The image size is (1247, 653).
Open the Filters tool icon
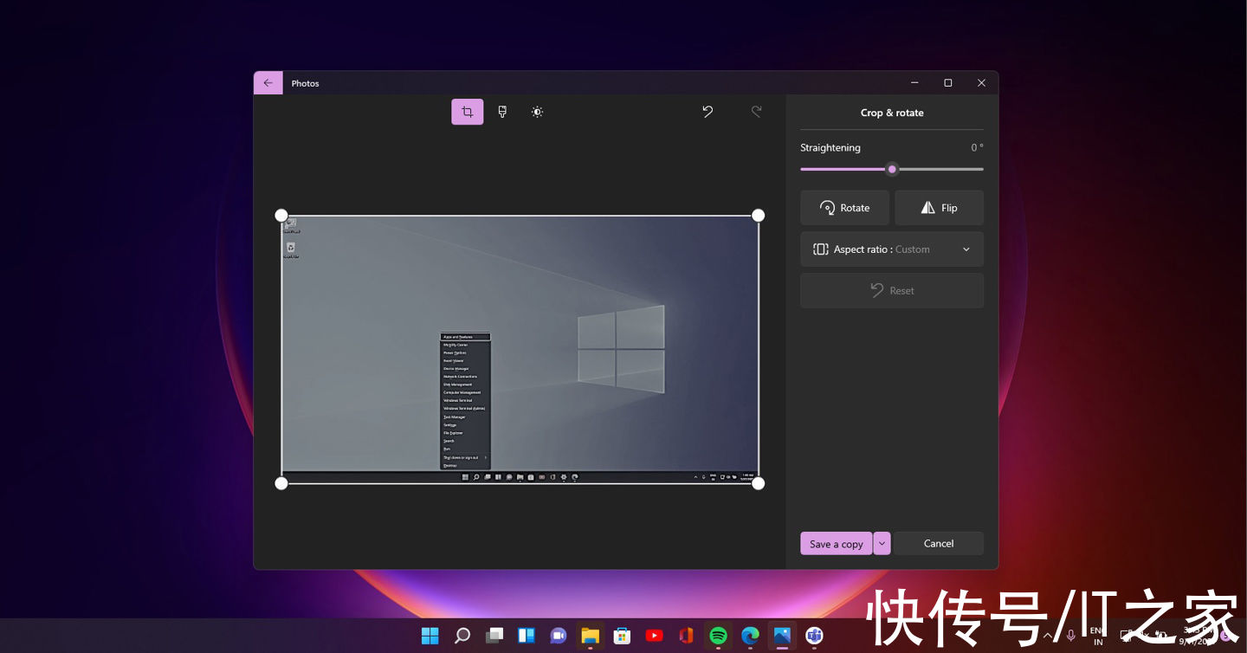502,112
